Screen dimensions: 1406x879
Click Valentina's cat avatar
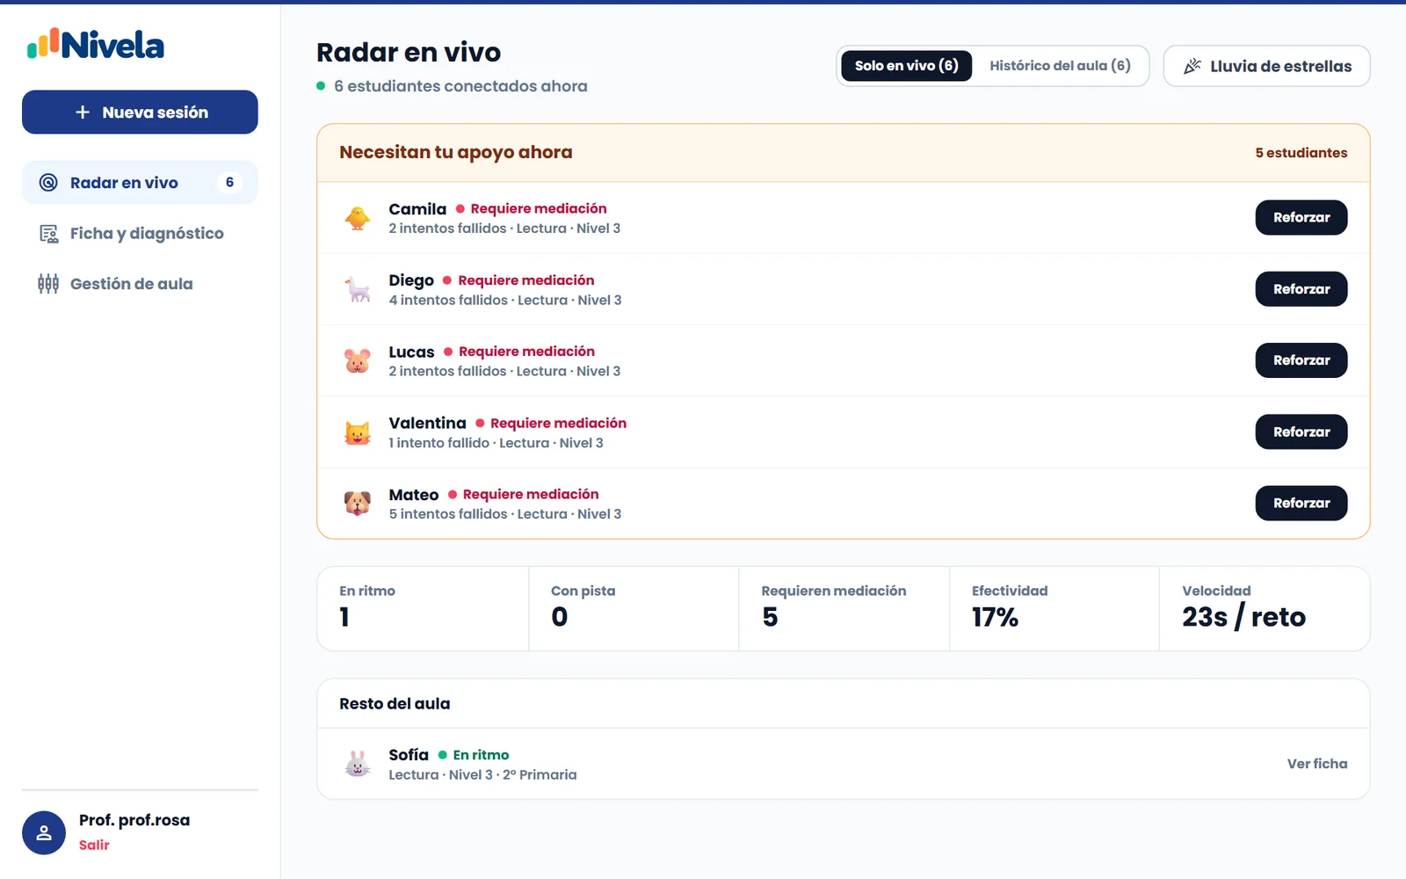tap(358, 432)
